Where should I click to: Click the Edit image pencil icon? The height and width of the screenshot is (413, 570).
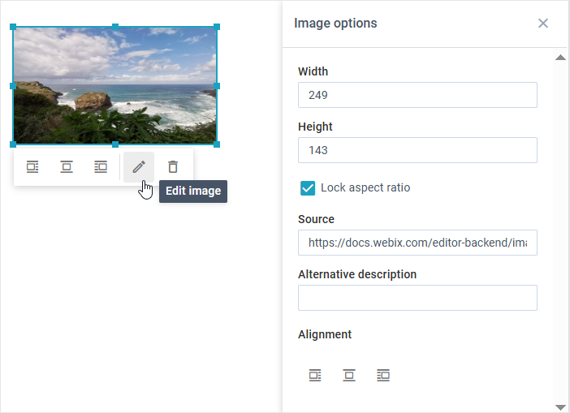click(x=139, y=166)
